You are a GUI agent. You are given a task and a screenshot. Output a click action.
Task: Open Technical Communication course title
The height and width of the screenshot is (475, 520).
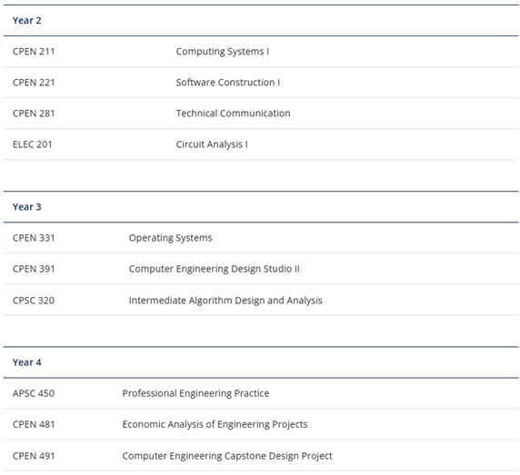233,114
